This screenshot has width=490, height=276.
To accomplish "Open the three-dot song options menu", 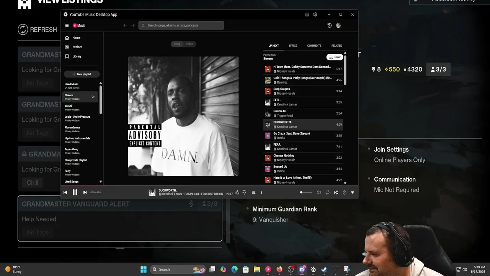I will [261, 192].
